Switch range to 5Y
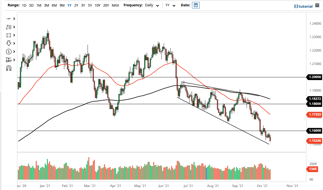323x190 pixels. 90,5
